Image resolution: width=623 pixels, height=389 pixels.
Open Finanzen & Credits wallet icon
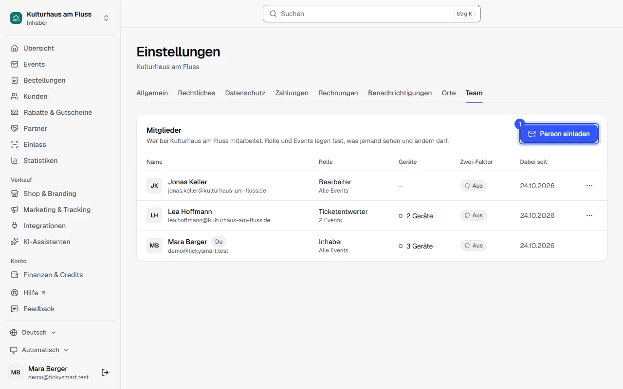pyautogui.click(x=15, y=275)
